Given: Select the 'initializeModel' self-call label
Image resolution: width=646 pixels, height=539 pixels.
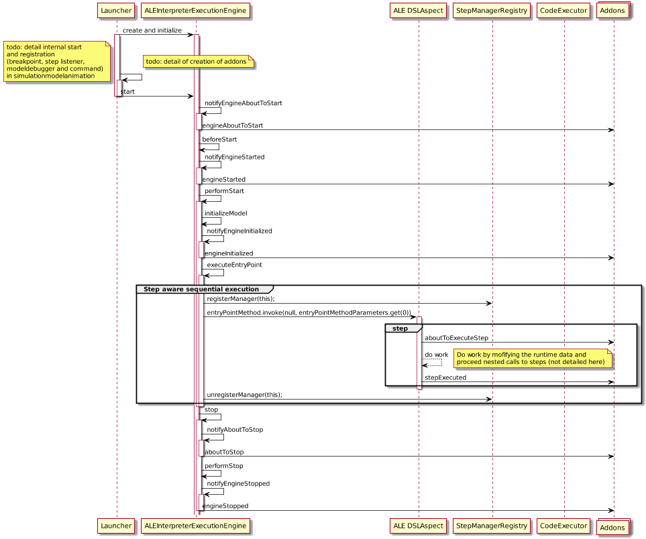Looking at the screenshot, I should point(226,213).
